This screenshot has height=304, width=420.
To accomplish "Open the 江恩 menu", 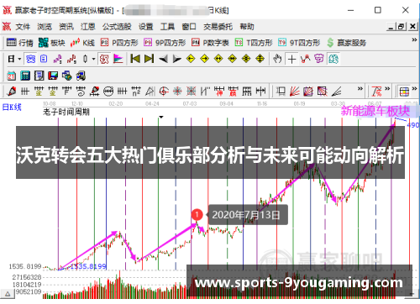I will (x=88, y=27).
